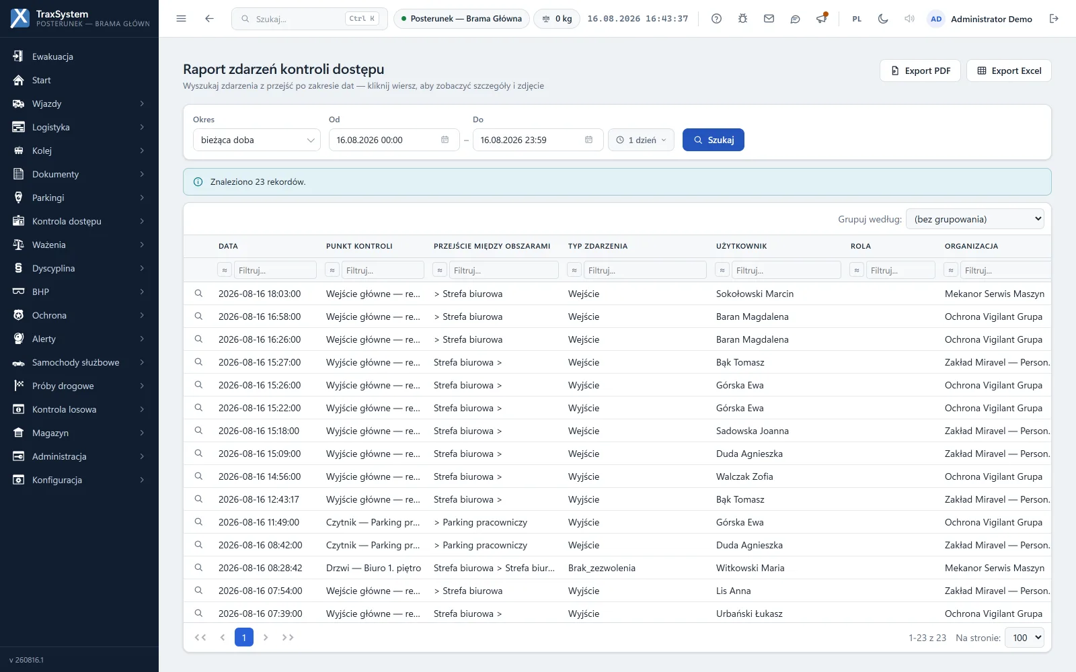Click the Szukaj search button

coord(713,140)
